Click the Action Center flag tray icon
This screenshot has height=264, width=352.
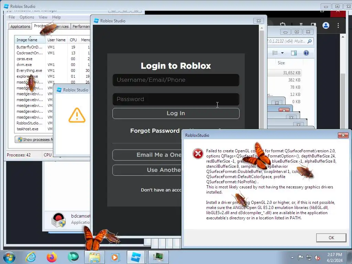(x=300, y=257)
